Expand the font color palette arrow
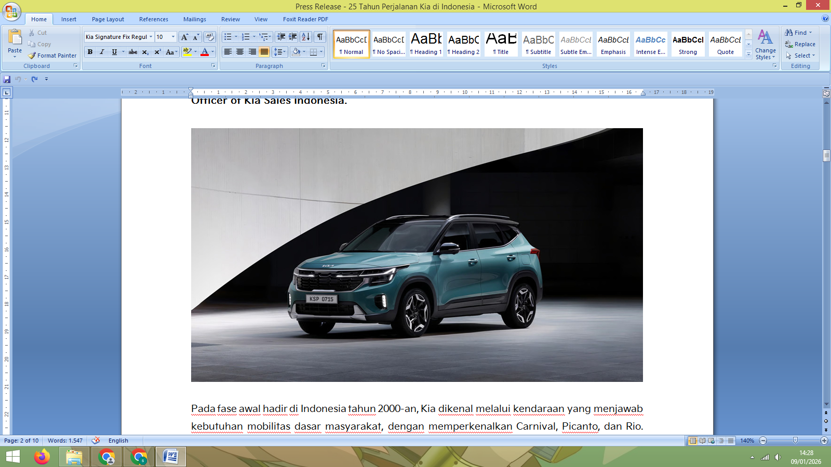Image resolution: width=831 pixels, height=467 pixels. (x=212, y=52)
